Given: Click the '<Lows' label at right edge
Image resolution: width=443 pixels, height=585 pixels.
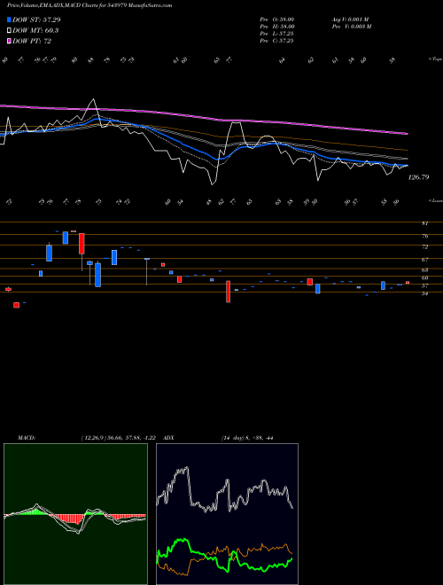Looking at the screenshot, I should click(x=435, y=200).
